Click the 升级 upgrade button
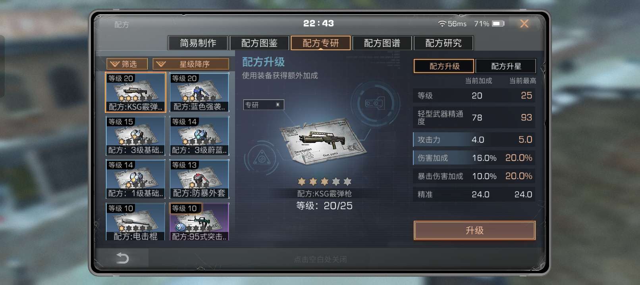 (x=474, y=230)
